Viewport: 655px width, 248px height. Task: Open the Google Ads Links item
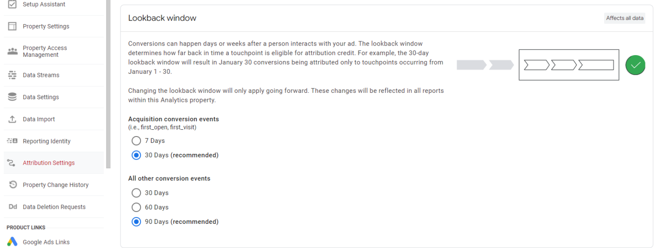(x=46, y=242)
